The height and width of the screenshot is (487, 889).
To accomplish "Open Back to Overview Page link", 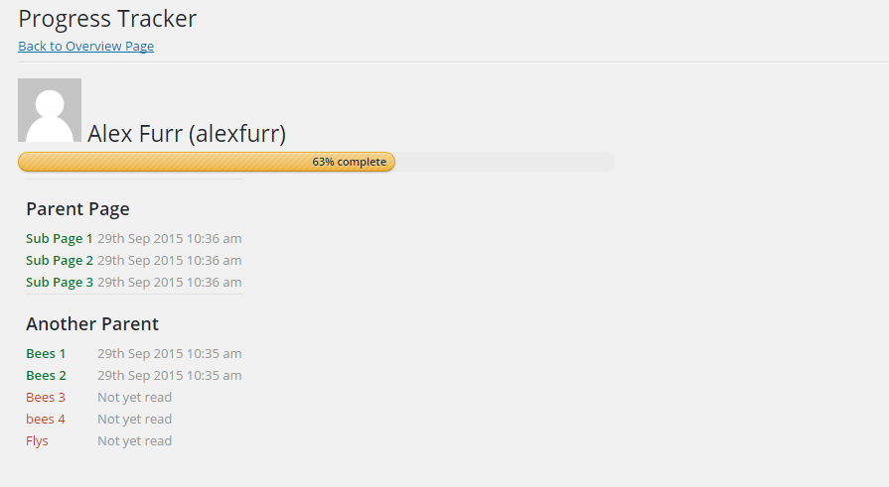I will click(86, 46).
